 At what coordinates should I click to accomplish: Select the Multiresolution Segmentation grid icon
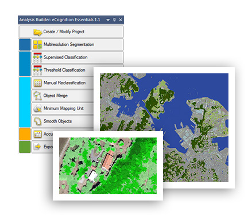click(37, 45)
